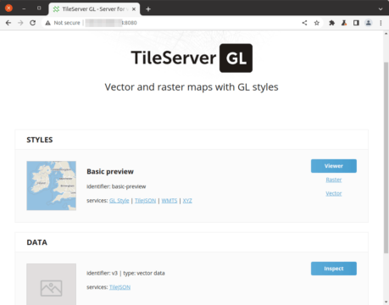This screenshot has width=389, height=305.
Task: Open the Basic preview map thumbnail
Action: pos(52,186)
